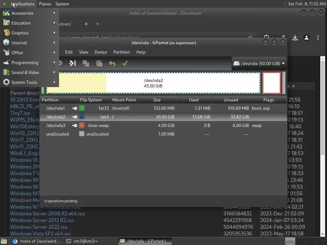
Task: Expand Internet submenu arrow
Action: pos(54,42)
